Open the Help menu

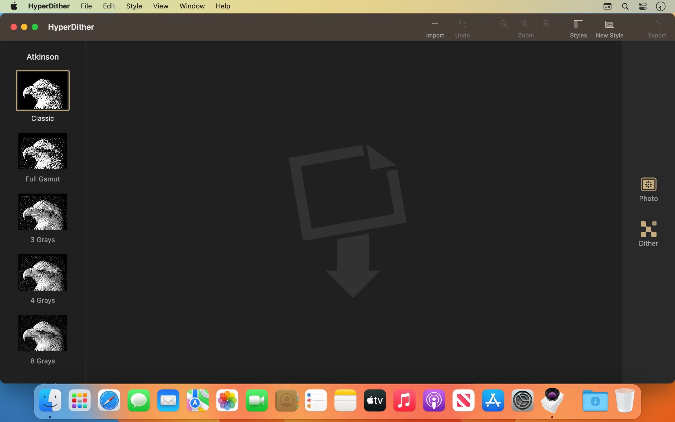223,6
